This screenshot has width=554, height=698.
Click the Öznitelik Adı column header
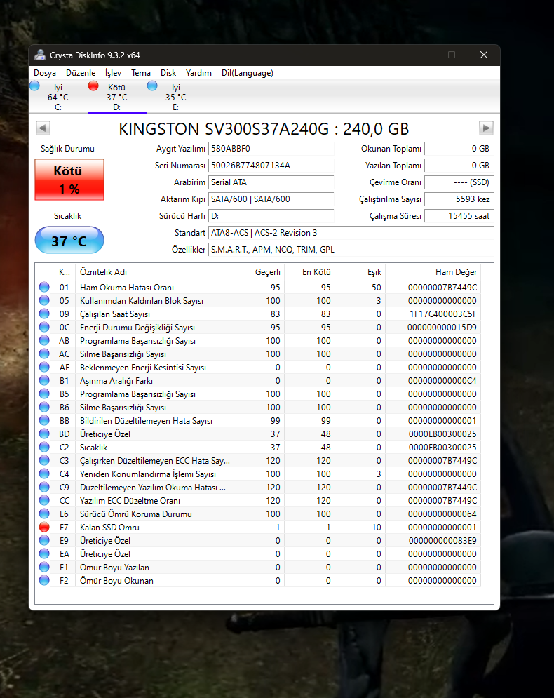[x=154, y=272]
